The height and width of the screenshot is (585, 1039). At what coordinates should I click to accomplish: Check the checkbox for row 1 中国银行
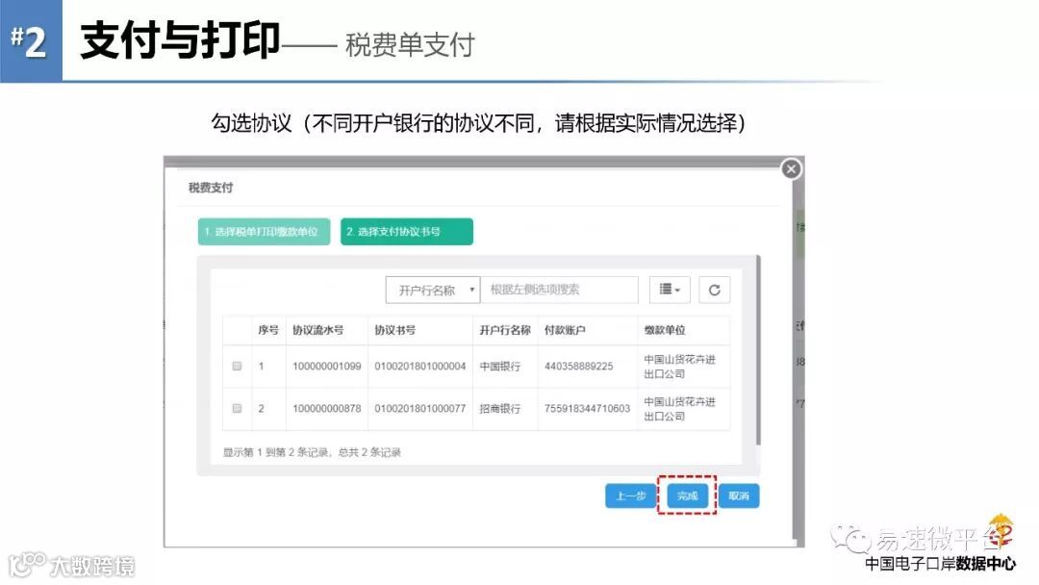click(238, 366)
